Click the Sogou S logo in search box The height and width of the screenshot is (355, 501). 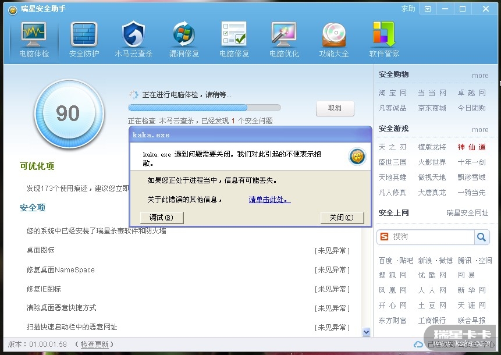tap(385, 237)
